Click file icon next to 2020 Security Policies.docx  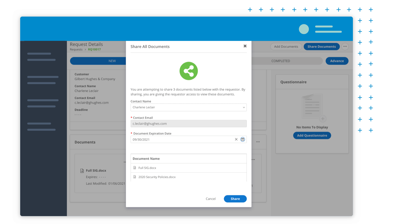[x=135, y=177]
